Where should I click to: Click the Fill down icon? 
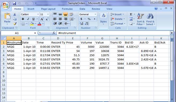tap(131, 19)
